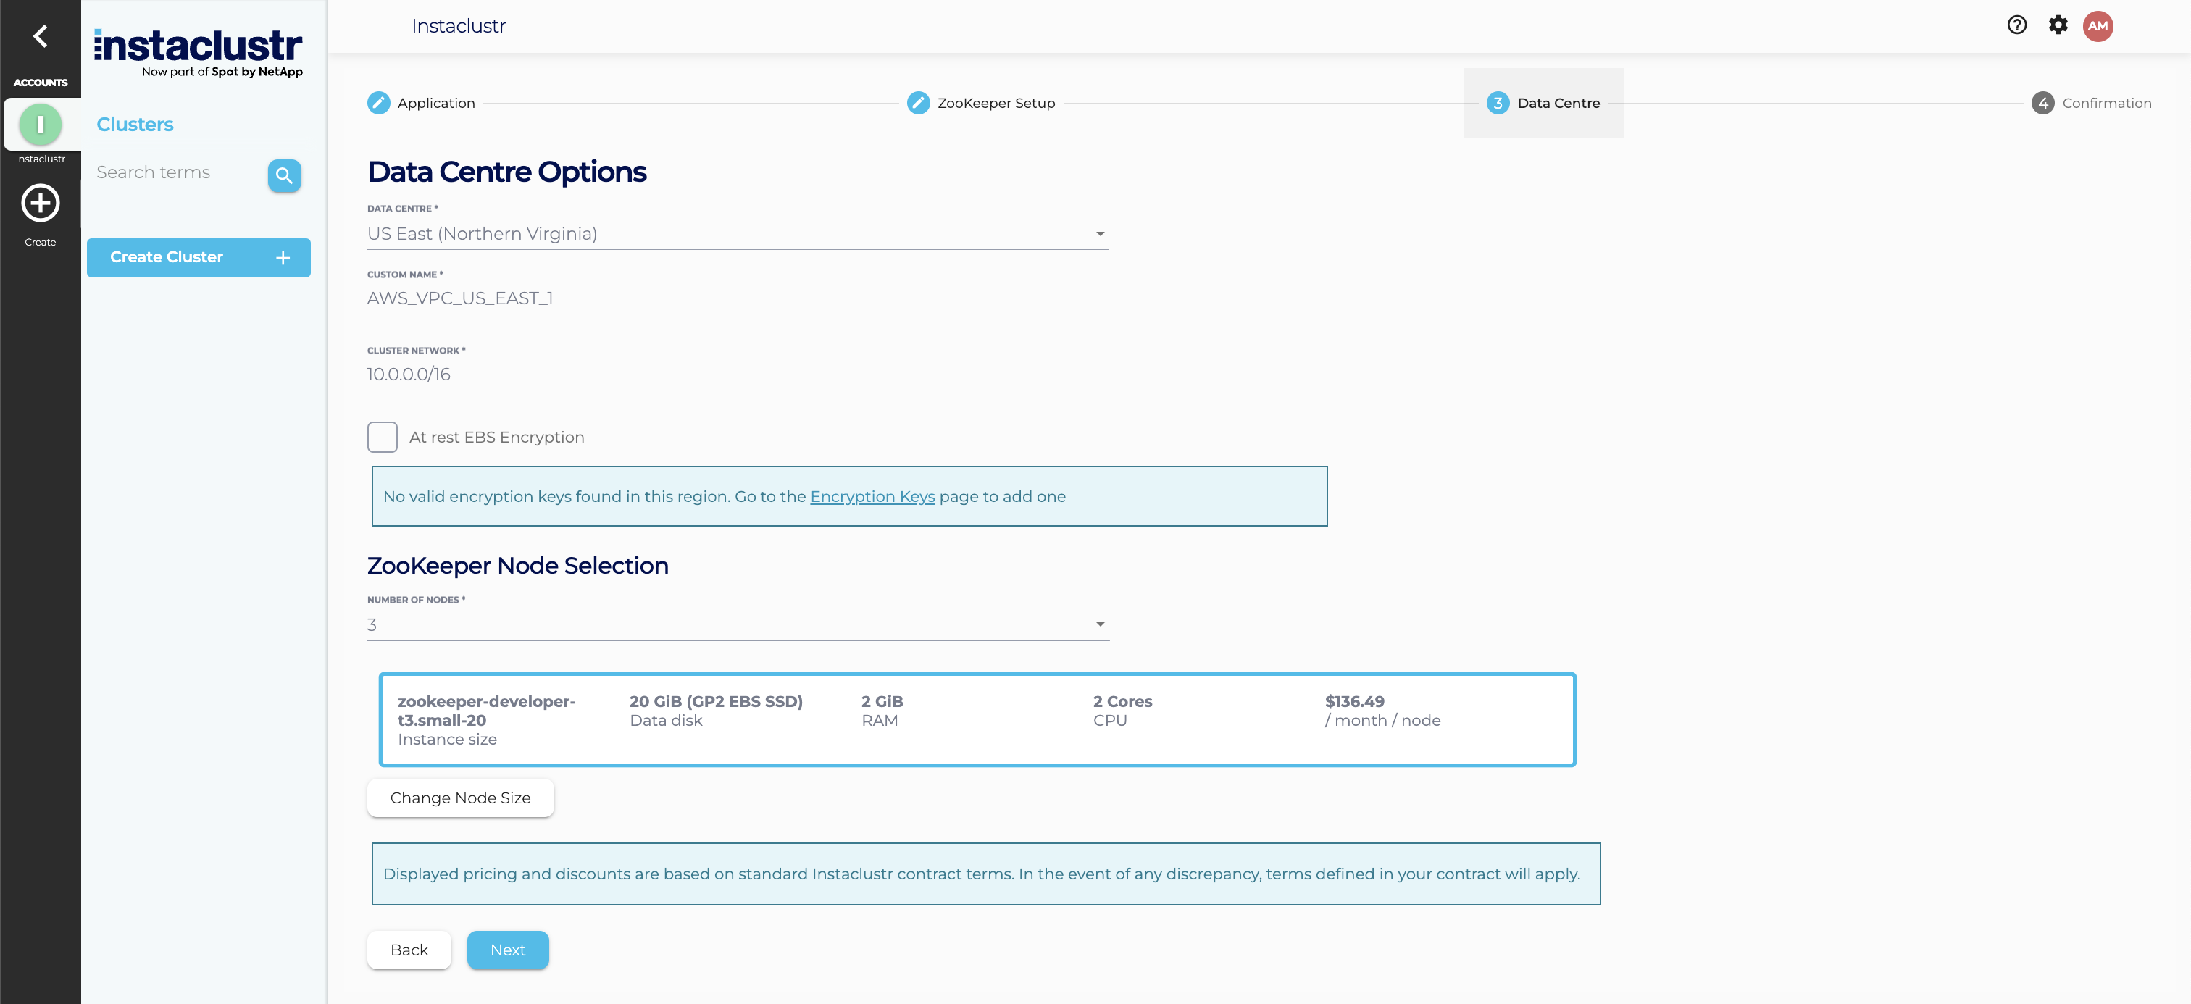Click the ZooKeeper Setup pencil icon
2191x1004 pixels.
click(x=918, y=103)
